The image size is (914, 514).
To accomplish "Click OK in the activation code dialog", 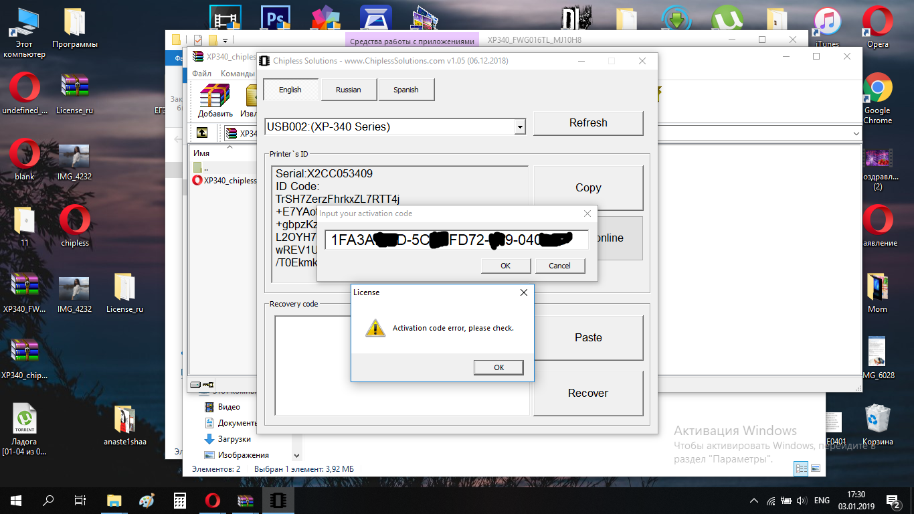I will coord(505,266).
